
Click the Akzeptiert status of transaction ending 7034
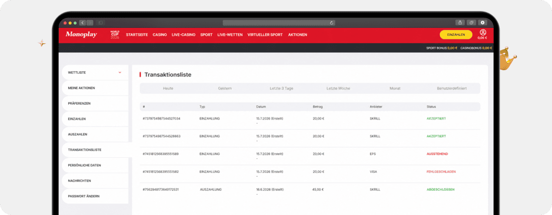pyautogui.click(x=436, y=118)
